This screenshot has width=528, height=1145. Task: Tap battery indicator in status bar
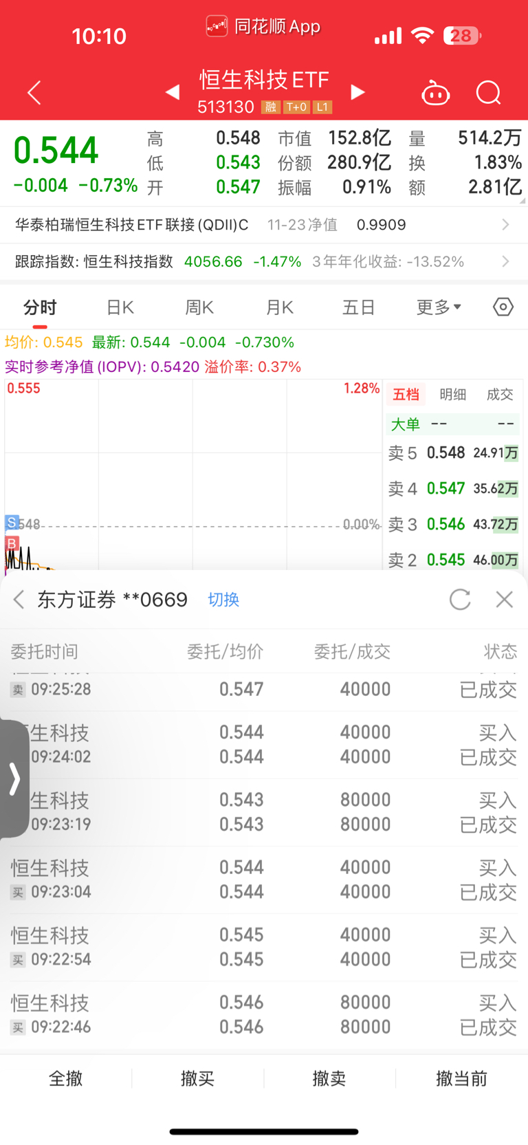[x=462, y=36]
